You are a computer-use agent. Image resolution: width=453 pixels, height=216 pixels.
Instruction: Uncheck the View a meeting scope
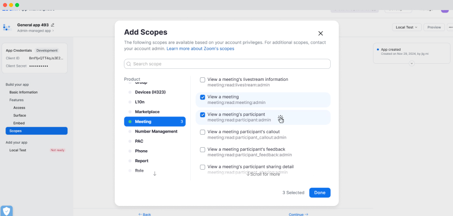pyautogui.click(x=202, y=97)
